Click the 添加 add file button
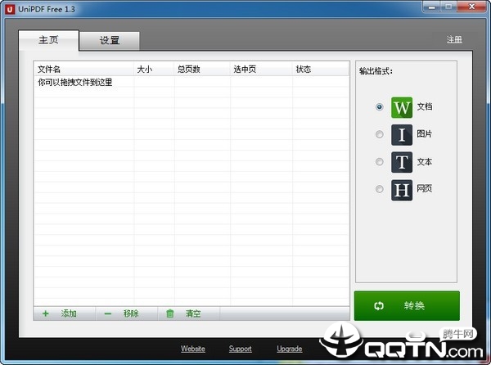The width and height of the screenshot is (491, 365). tap(64, 313)
